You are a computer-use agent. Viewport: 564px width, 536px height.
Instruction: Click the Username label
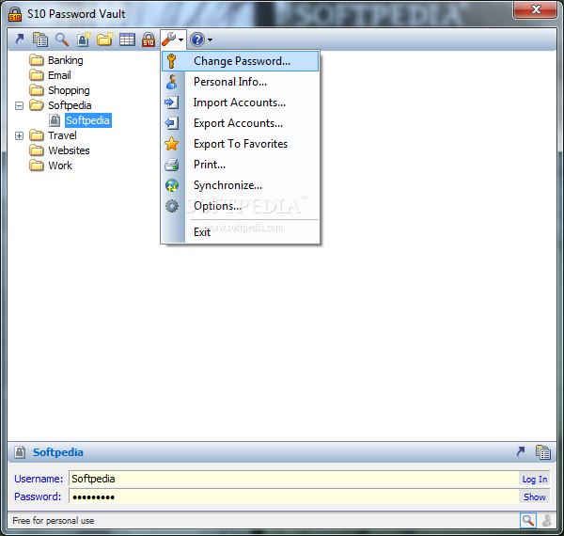point(39,479)
